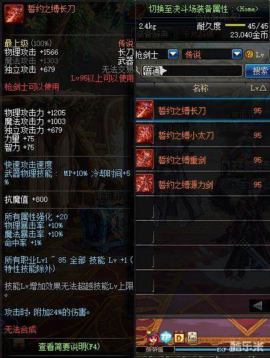This screenshot has width=270, height=358.
Task: Select the 誓约之缚源力剑 item icon
Action: click(x=145, y=183)
